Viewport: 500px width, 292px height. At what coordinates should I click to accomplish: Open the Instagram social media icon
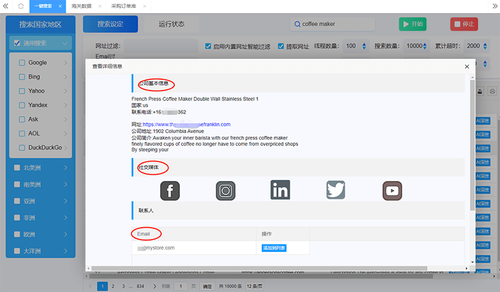click(226, 191)
